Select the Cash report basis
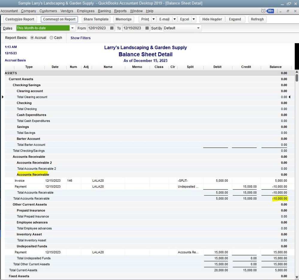This screenshot has height=280, width=299. click(51, 38)
